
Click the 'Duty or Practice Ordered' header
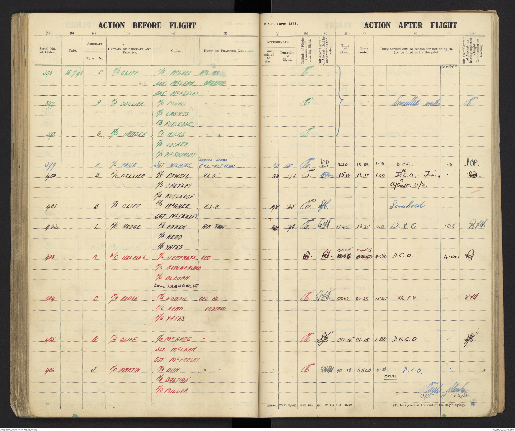pyautogui.click(x=229, y=51)
